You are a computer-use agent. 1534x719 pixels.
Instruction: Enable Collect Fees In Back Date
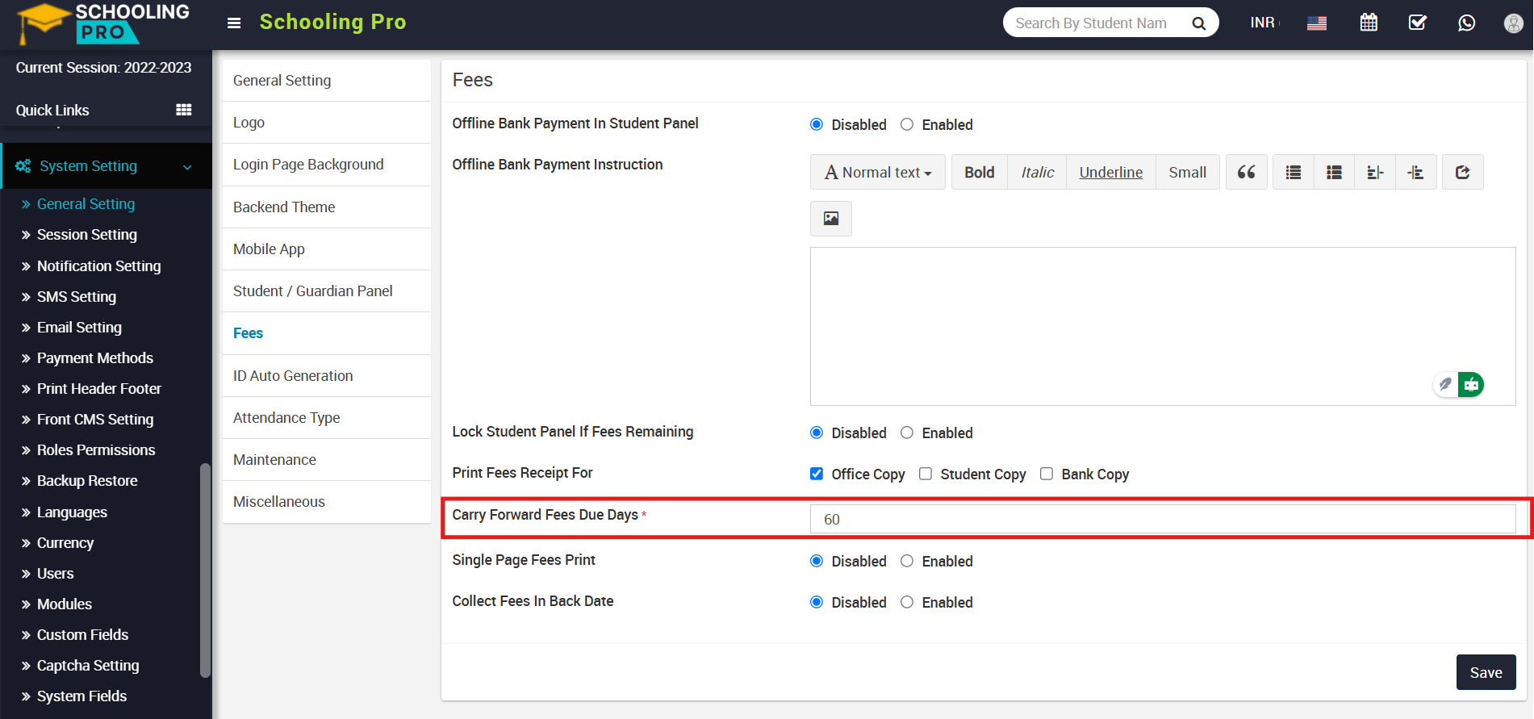[907, 602]
